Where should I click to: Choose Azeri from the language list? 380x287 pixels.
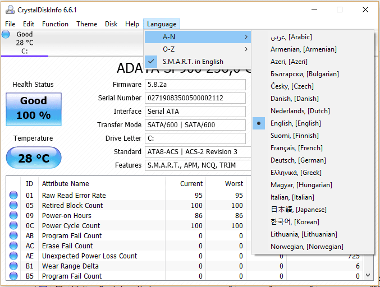(313, 62)
